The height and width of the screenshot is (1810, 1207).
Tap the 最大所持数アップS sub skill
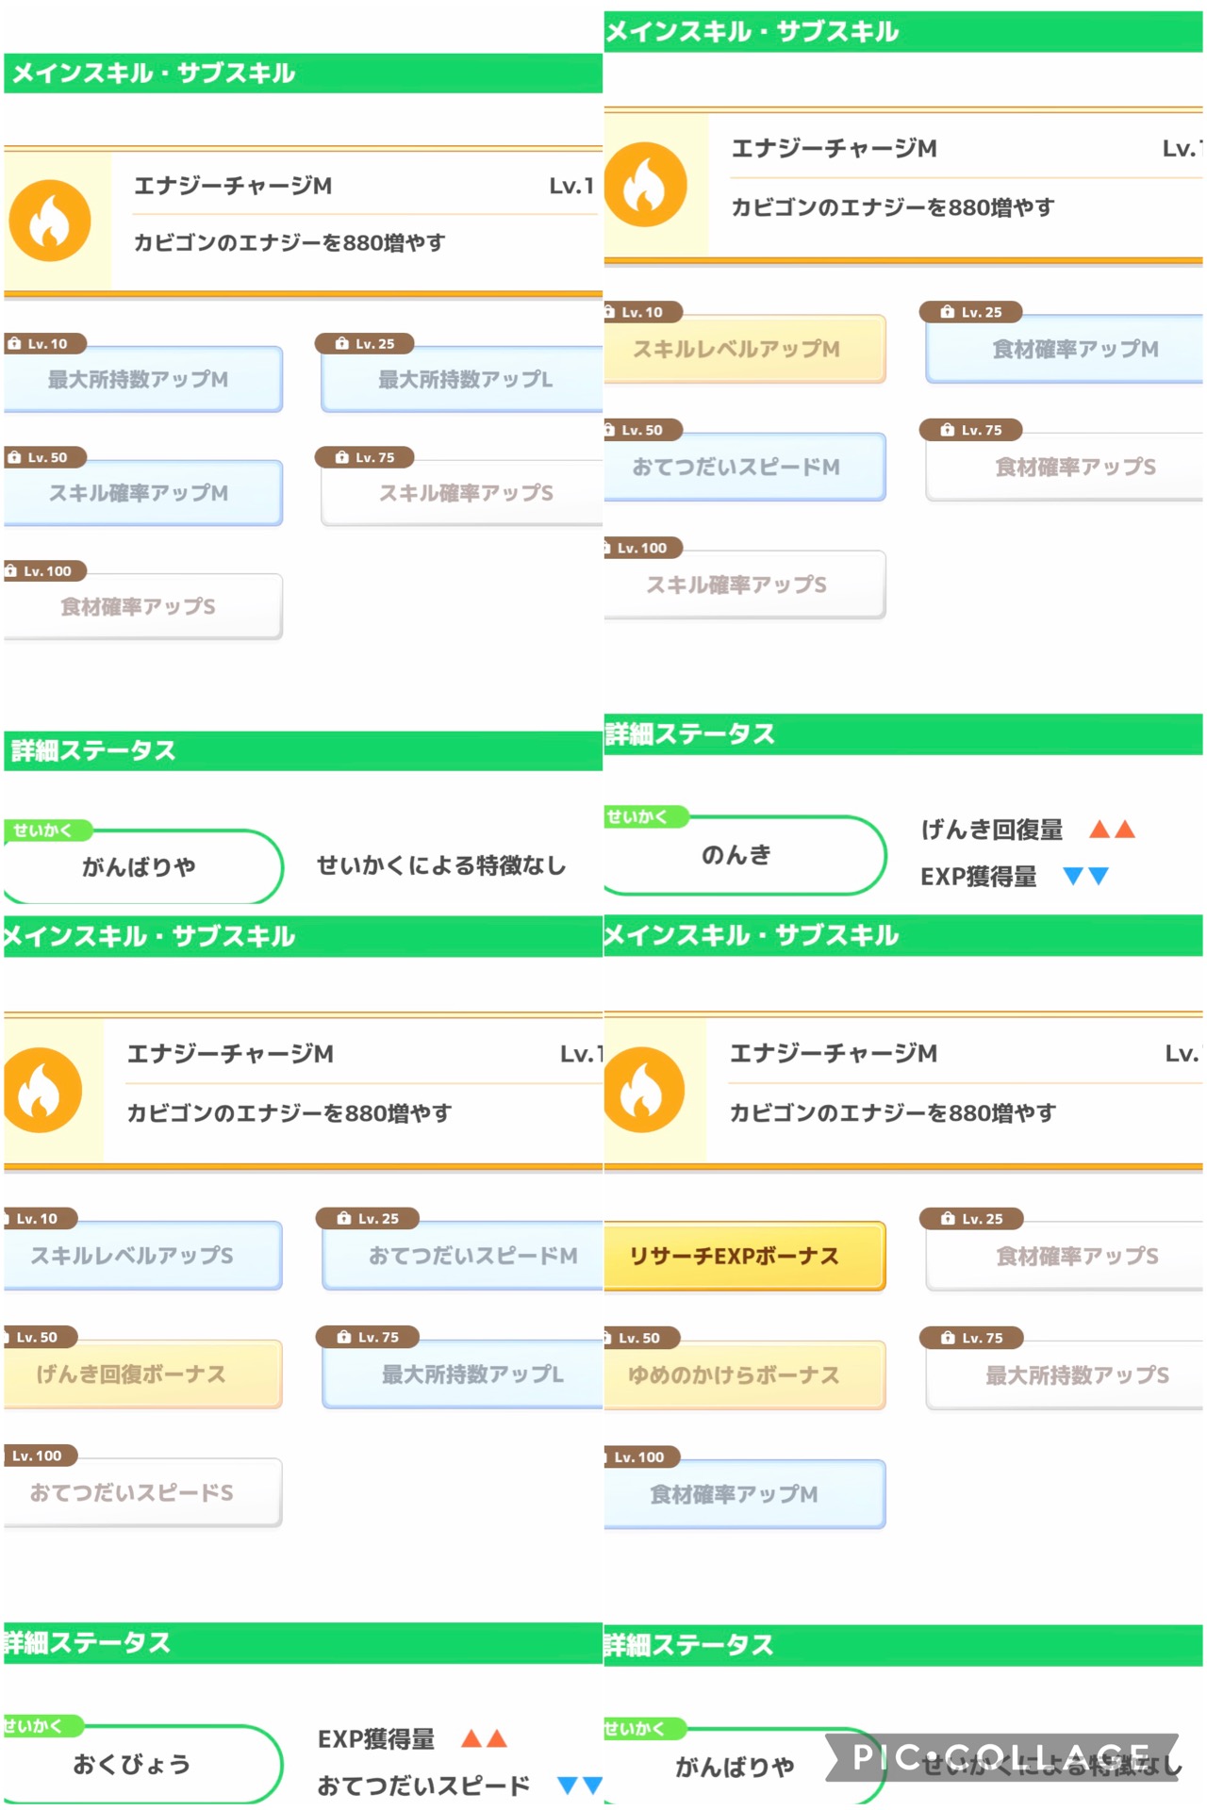click(1075, 1375)
